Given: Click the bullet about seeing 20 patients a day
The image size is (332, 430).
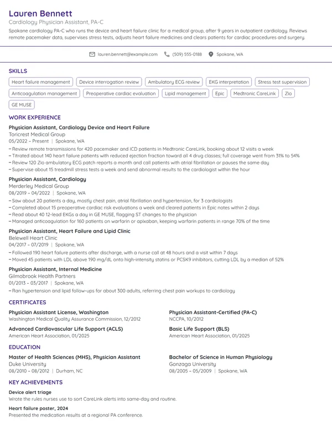Looking at the screenshot, I should click(121, 201).
